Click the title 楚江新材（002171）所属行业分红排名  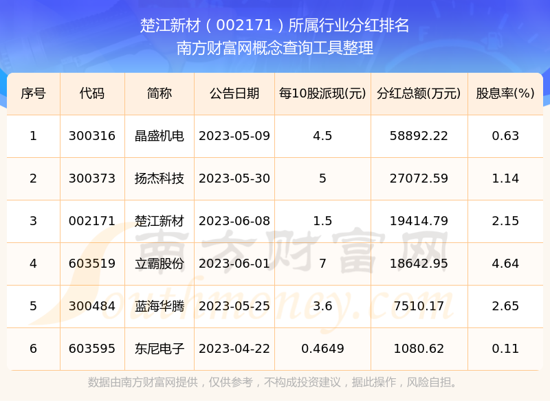[x=274, y=25]
